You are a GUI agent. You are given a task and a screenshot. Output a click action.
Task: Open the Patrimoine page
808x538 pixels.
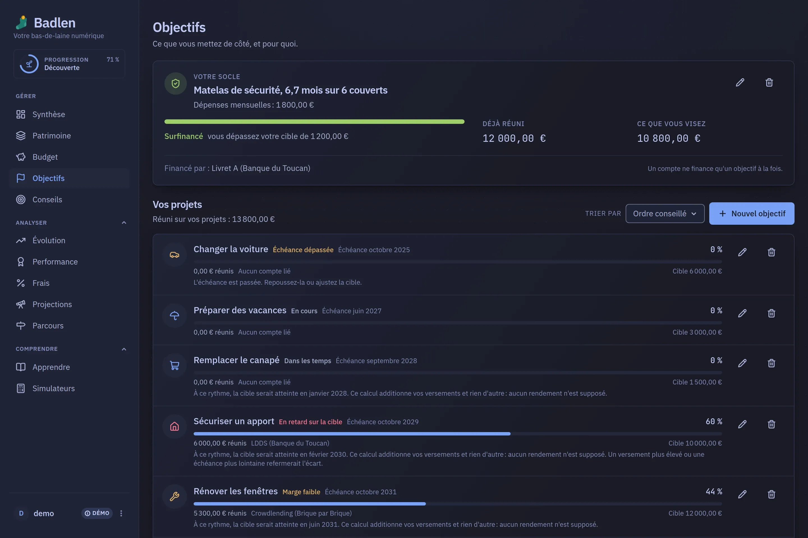click(x=69, y=136)
